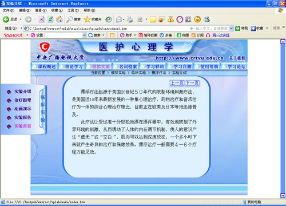
Task: Stop page loading with red X icon
Action: point(42,19)
